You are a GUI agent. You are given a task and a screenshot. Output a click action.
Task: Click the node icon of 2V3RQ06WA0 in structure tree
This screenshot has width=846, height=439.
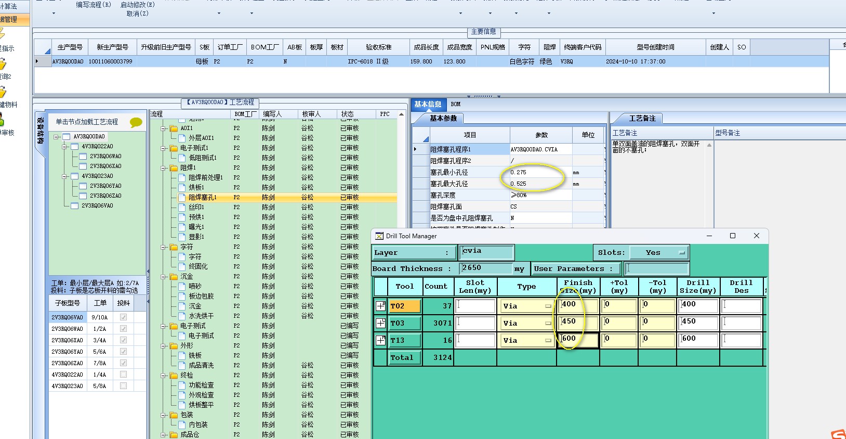click(83, 156)
